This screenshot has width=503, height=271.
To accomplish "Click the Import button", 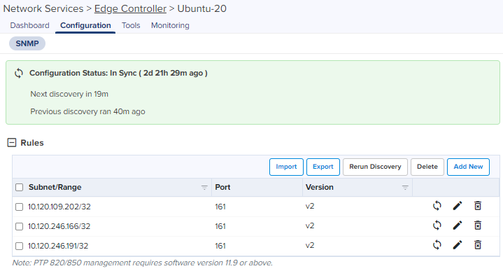I will tap(286, 167).
